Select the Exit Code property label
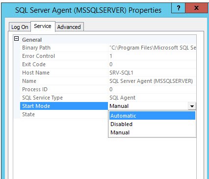 coord(34,64)
